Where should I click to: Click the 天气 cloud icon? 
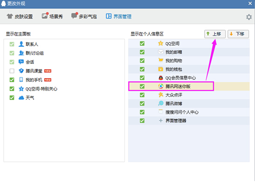coord(21,98)
